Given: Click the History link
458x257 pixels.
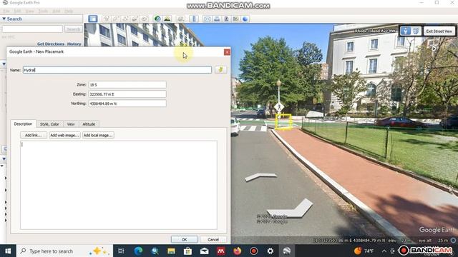Looking at the screenshot, I should [74, 44].
